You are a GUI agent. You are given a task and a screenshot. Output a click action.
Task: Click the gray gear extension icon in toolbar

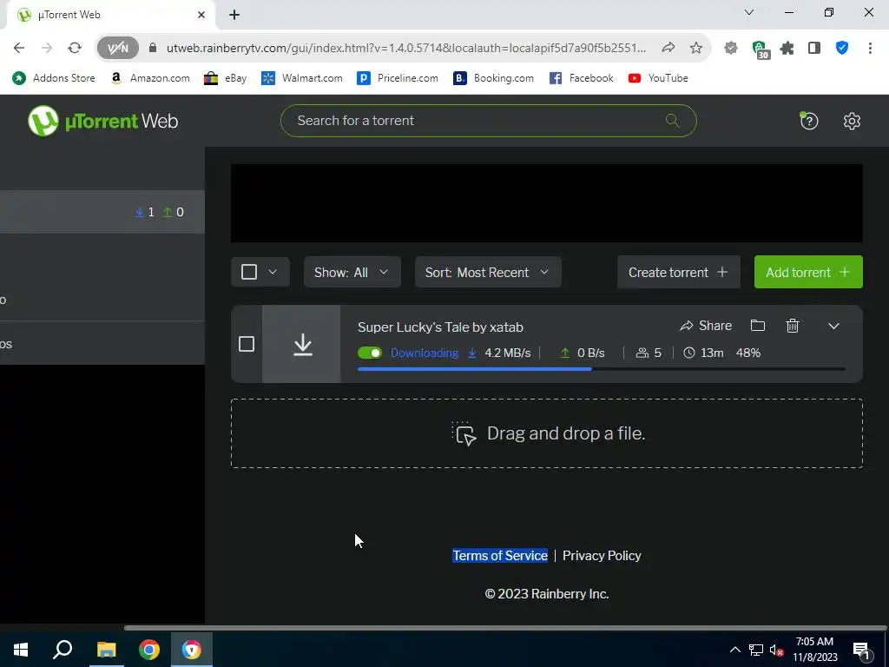point(731,49)
